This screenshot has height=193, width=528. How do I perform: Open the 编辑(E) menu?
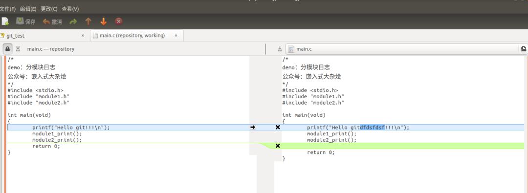[x=28, y=9]
